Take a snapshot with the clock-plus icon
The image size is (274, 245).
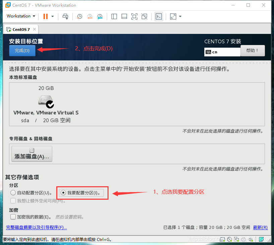click(x=79, y=16)
